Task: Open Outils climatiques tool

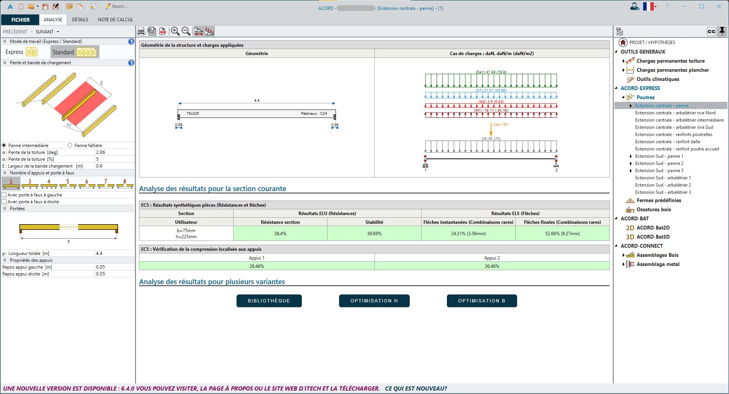Action: click(658, 79)
